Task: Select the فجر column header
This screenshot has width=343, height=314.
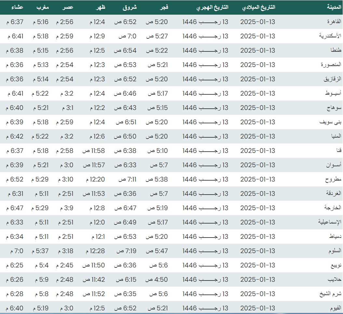Action: 162,7
